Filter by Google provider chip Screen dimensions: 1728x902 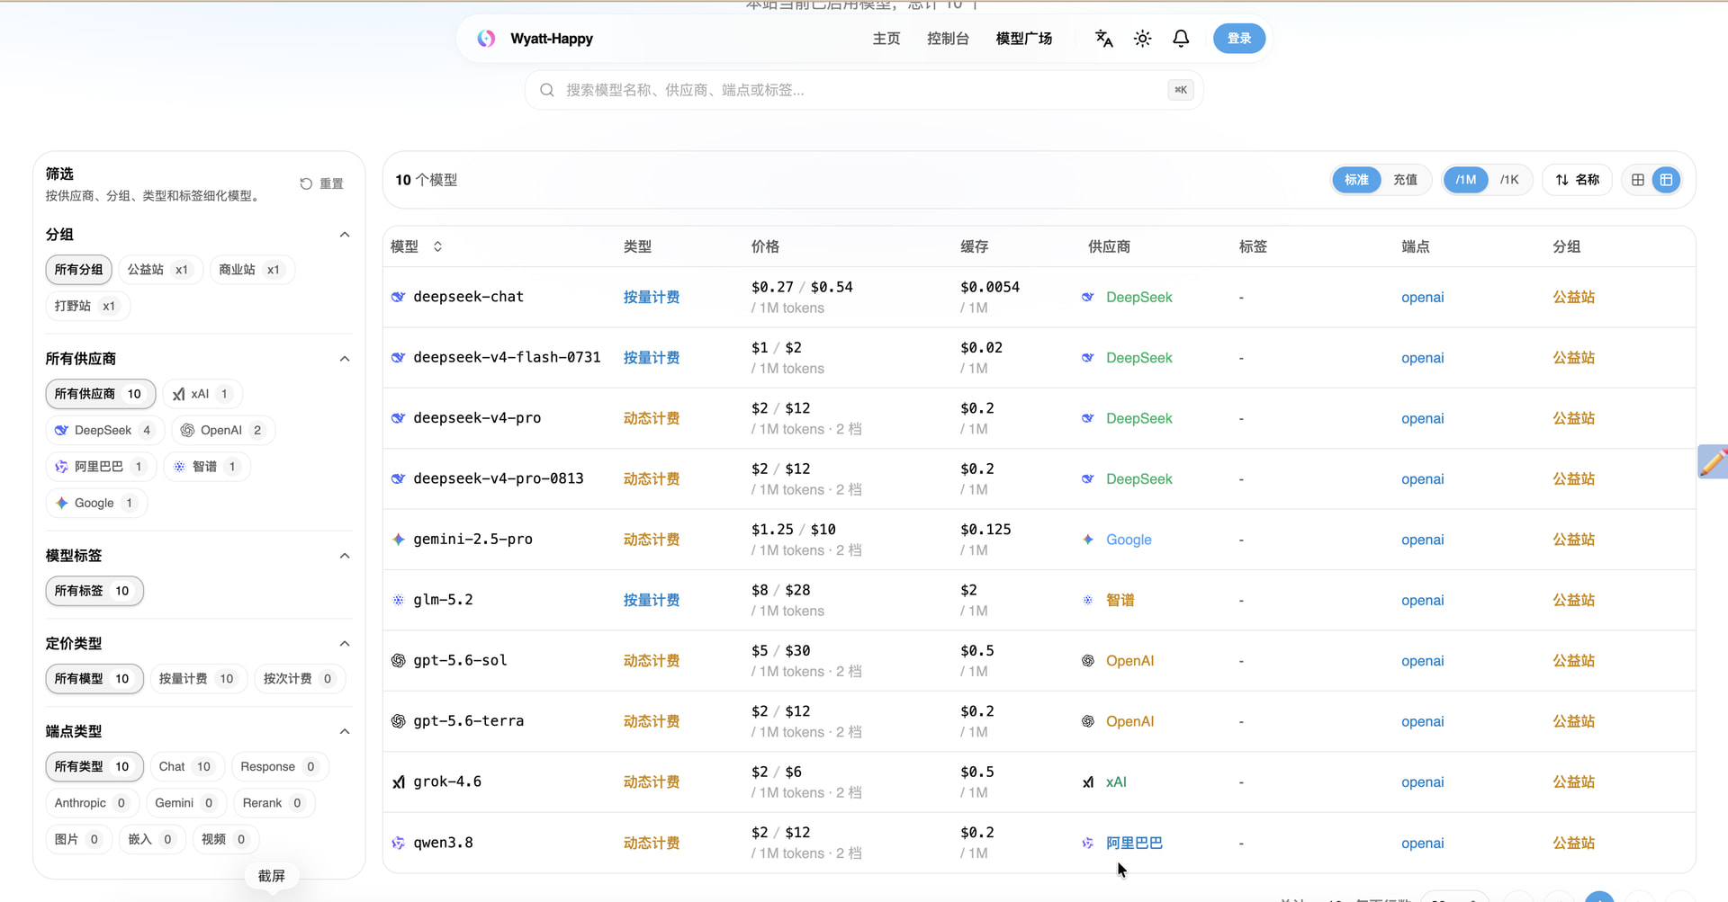tap(95, 504)
